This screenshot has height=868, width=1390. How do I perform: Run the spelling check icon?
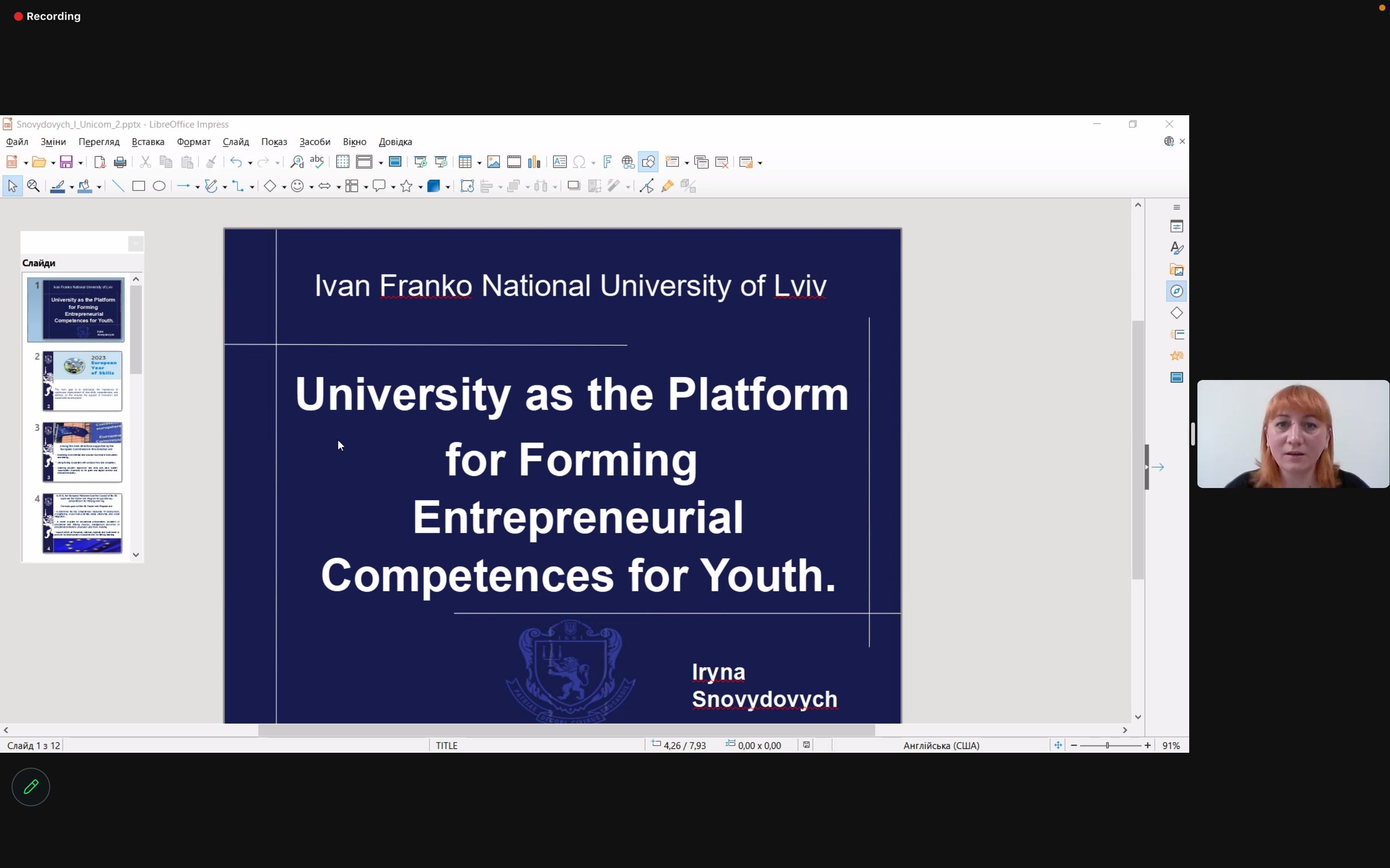317,163
